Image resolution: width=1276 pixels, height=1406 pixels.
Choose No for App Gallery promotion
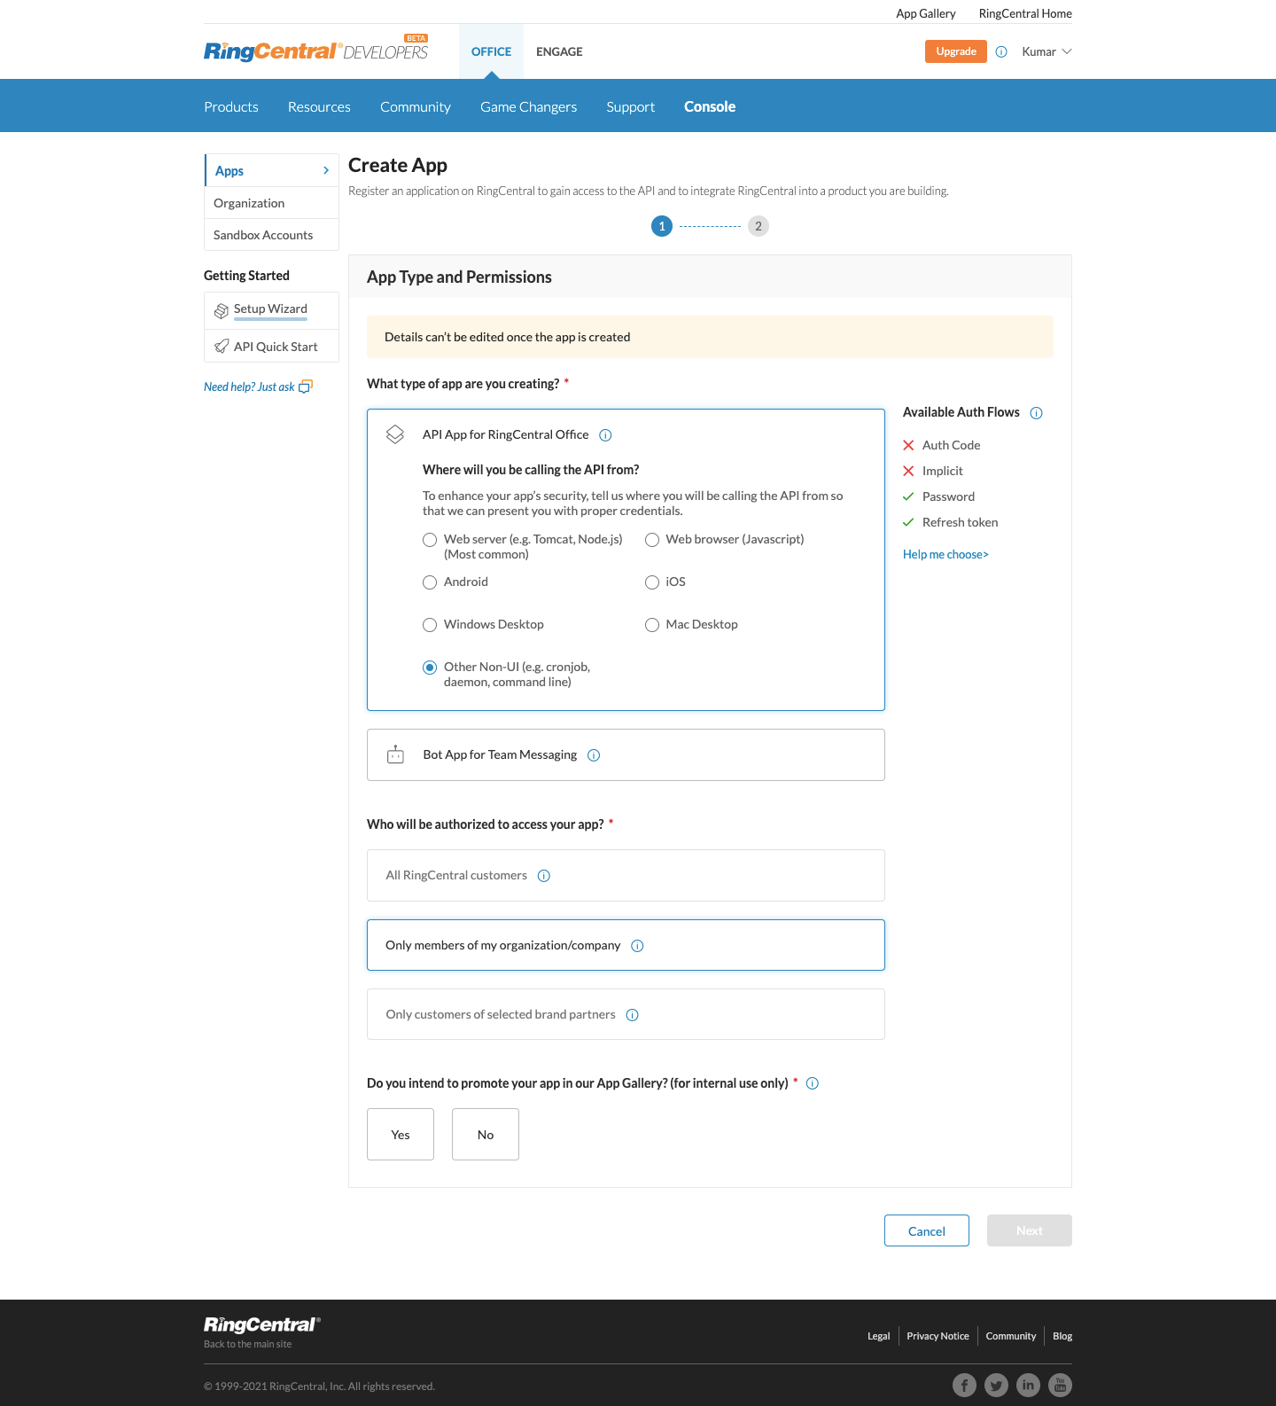486,1134
